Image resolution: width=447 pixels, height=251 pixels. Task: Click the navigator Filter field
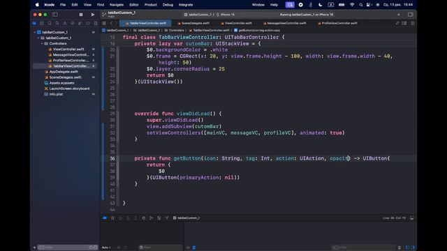[x=68, y=248]
